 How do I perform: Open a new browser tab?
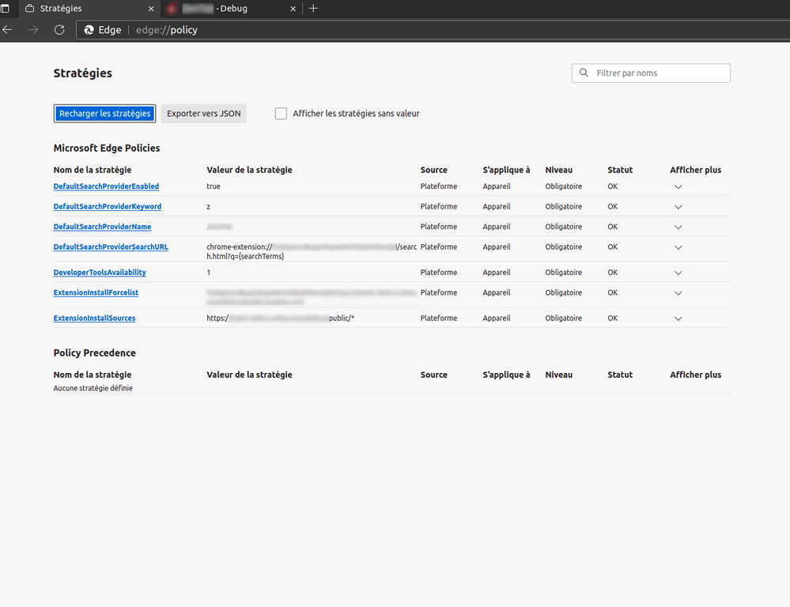pos(313,9)
